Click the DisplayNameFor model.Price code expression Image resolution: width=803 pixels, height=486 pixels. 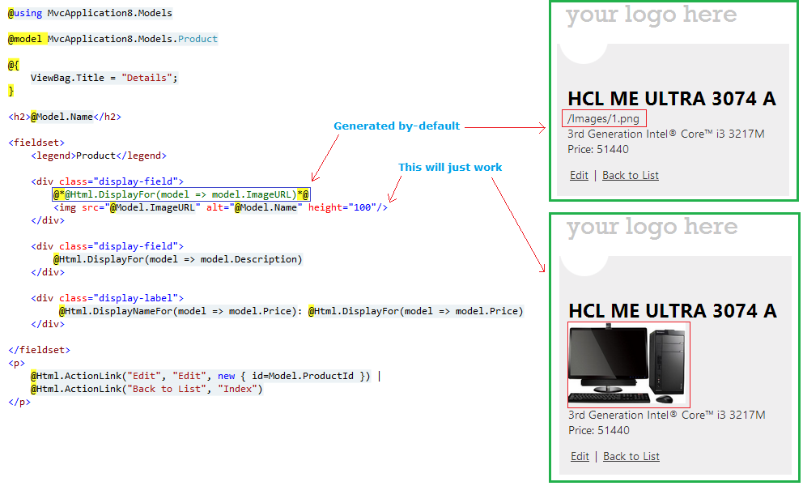point(178,311)
